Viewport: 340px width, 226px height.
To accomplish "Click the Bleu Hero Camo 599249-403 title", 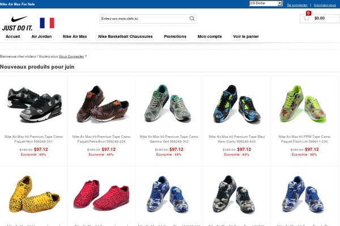I will (236, 139).
